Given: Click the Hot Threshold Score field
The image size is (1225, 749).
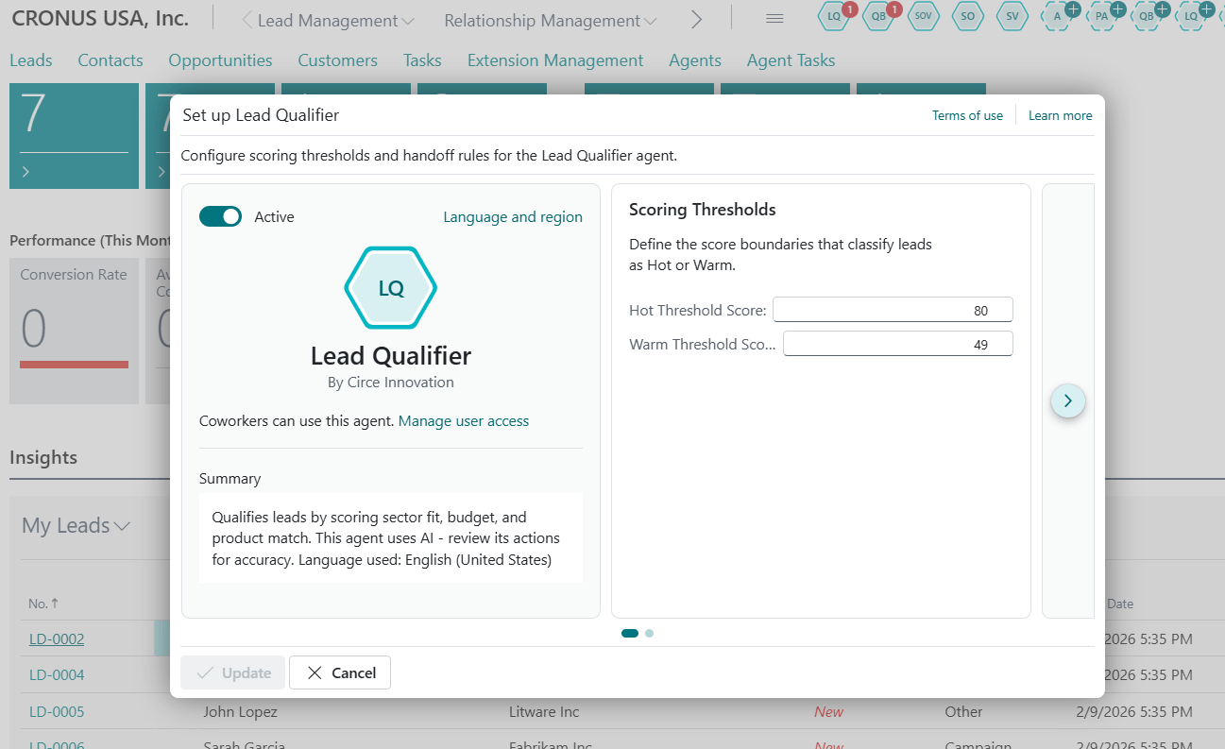Looking at the screenshot, I should (x=893, y=310).
